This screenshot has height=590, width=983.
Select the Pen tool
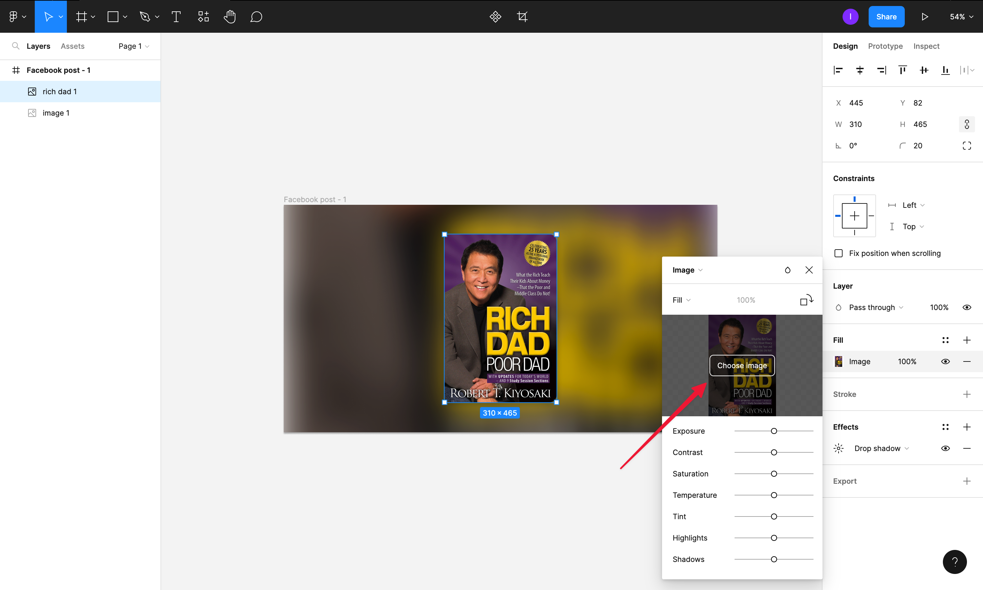point(145,16)
